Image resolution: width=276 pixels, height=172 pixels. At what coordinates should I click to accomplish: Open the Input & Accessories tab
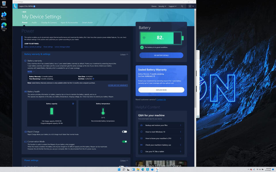(x=69, y=22)
